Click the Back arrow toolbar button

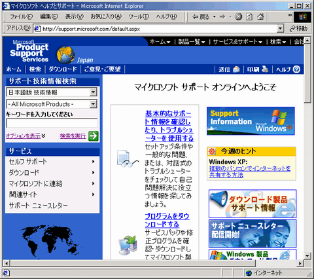tap(201, 17)
